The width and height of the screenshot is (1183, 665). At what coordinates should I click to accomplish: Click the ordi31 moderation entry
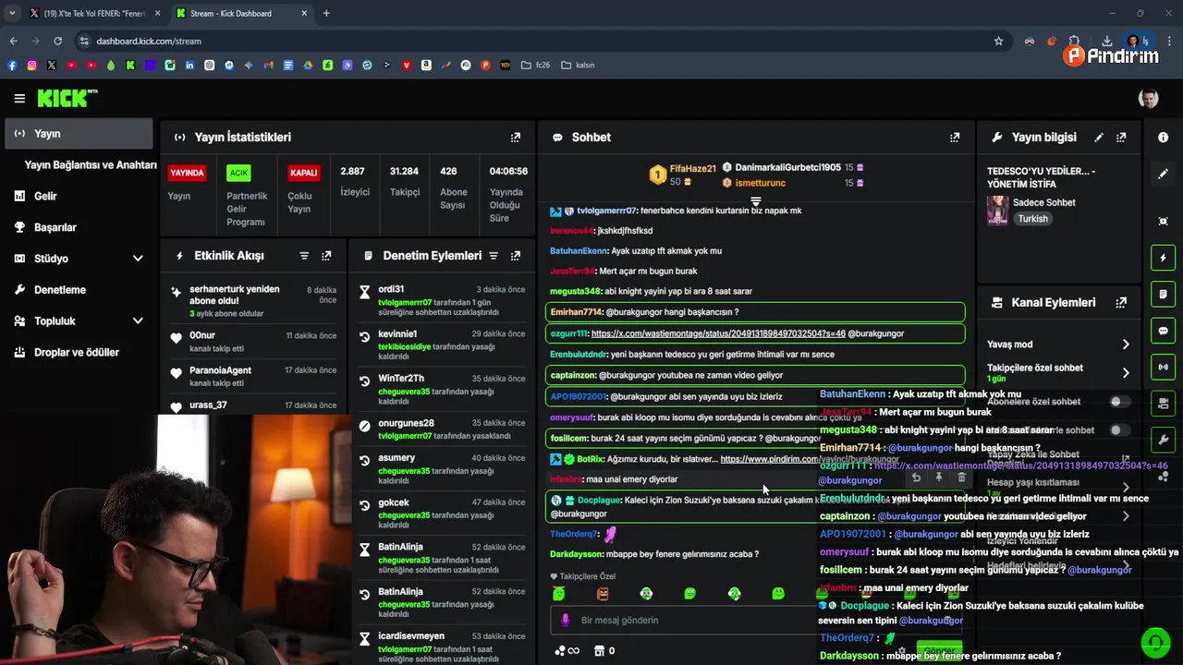443,300
